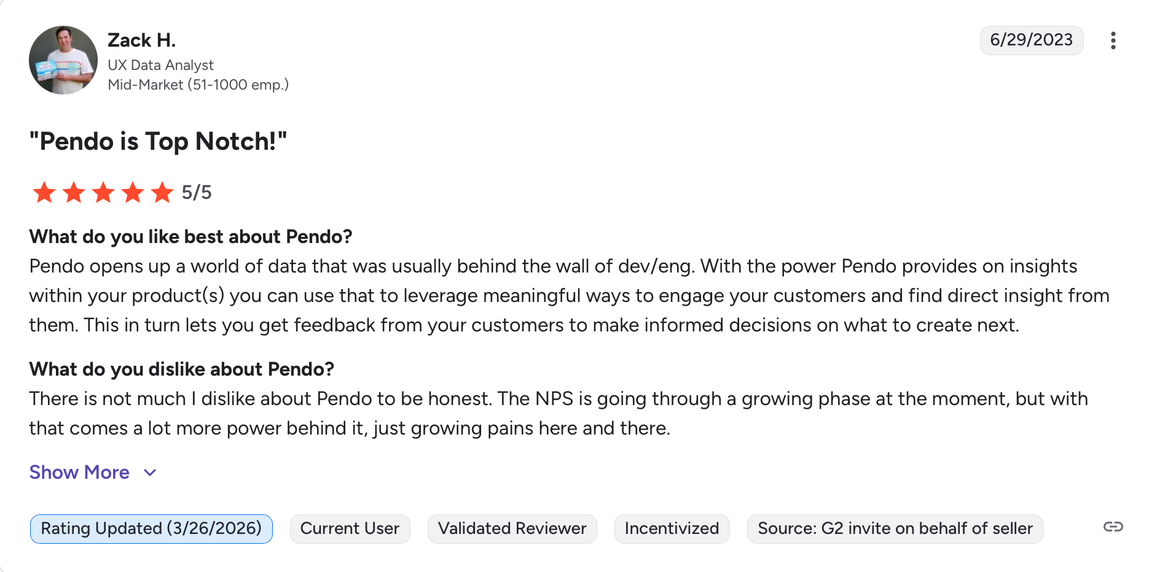Click the chevron beside Show More
Screen dimensions: 1149x572
(x=150, y=473)
